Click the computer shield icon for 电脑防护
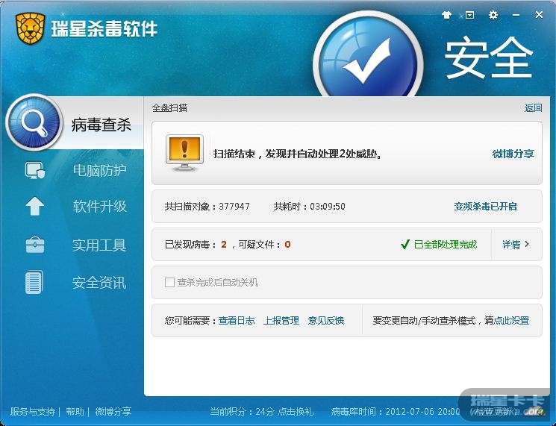The width and height of the screenshot is (556, 426). (x=35, y=170)
